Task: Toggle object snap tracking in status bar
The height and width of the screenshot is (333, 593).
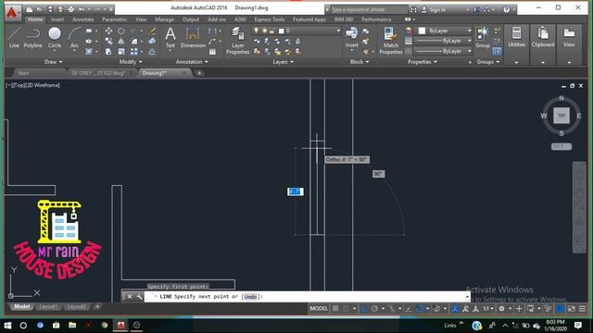Action: point(409,309)
